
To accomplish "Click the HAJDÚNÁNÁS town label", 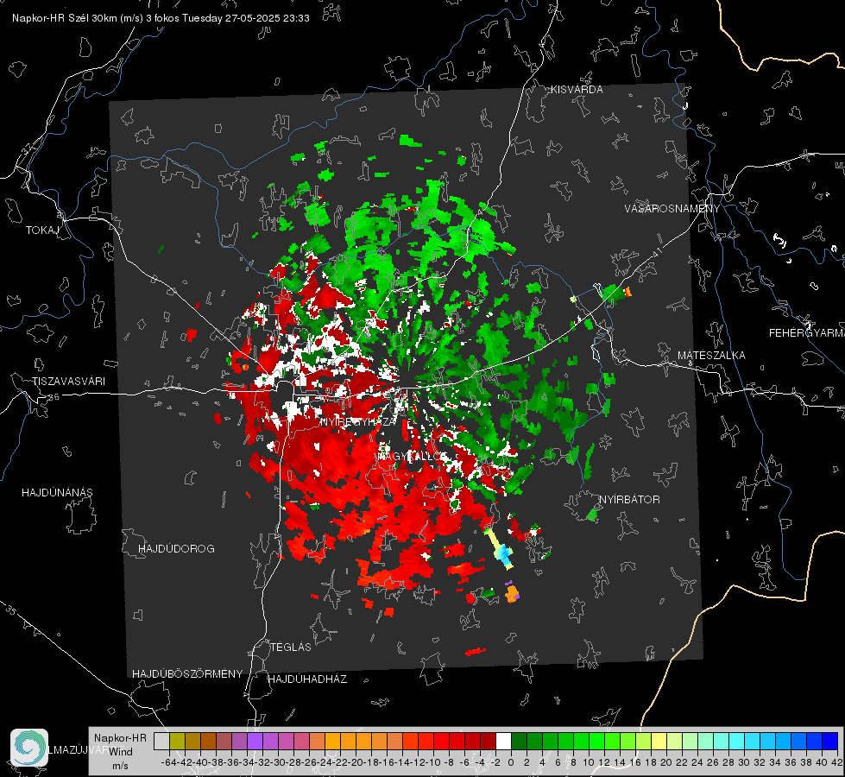I will coord(57,493).
